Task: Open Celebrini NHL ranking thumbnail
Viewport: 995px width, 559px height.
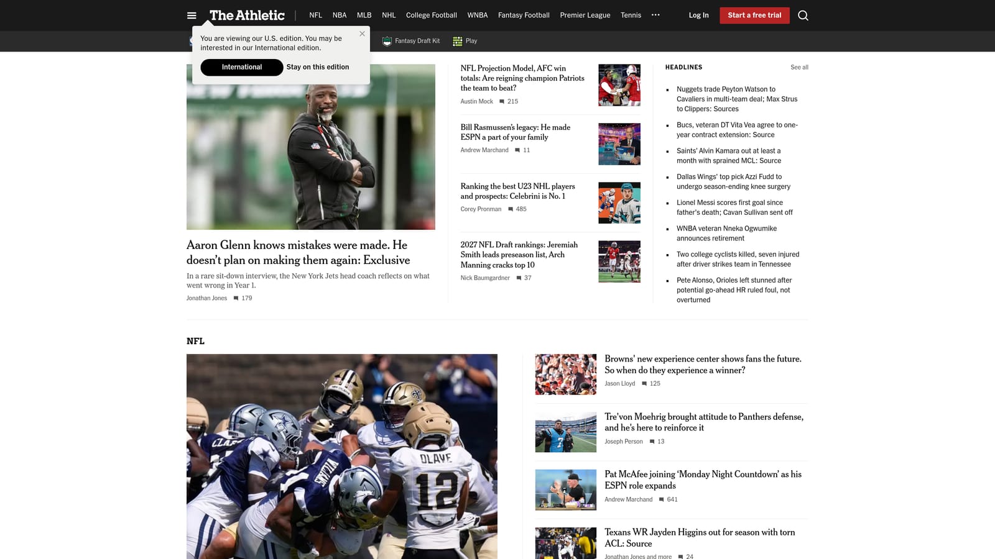Action: pyautogui.click(x=619, y=202)
